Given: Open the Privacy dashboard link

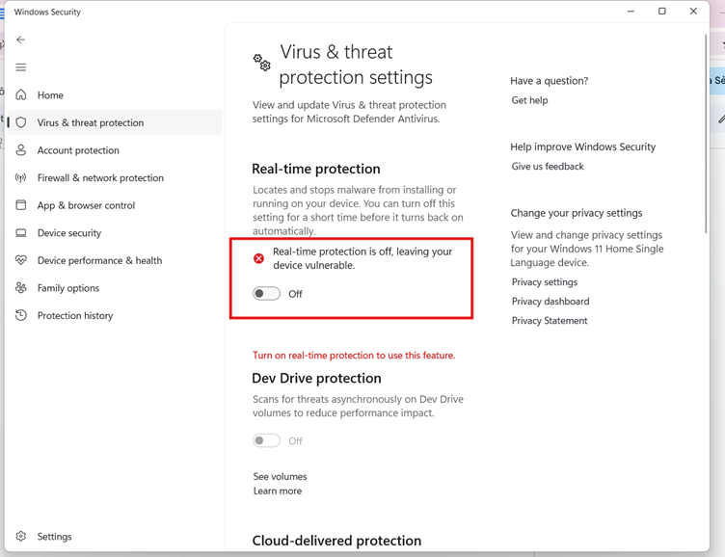Looking at the screenshot, I should click(x=550, y=302).
